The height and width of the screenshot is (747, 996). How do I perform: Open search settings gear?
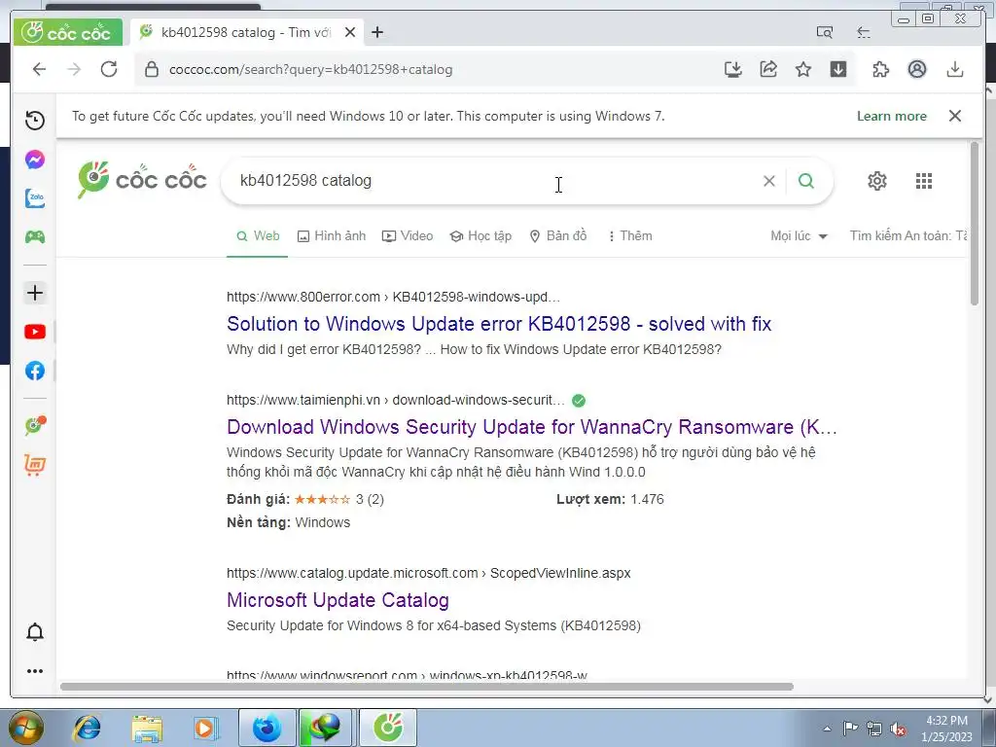pyautogui.click(x=877, y=181)
